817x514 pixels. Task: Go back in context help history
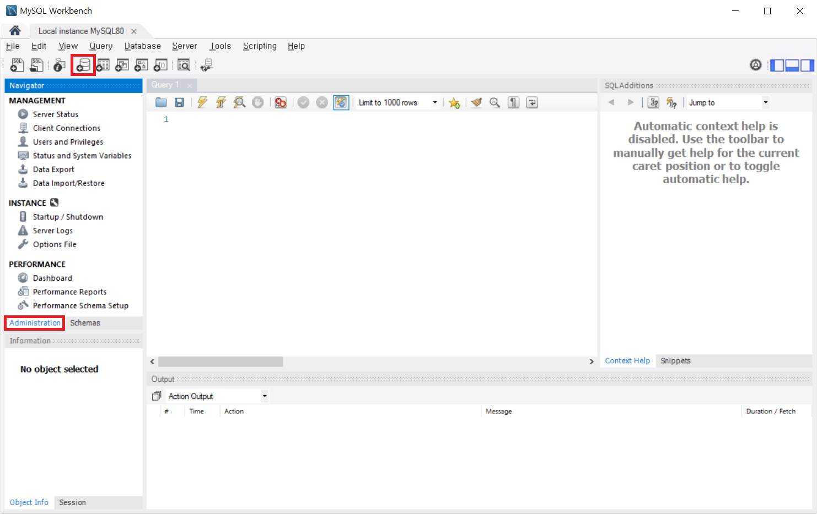[611, 102]
